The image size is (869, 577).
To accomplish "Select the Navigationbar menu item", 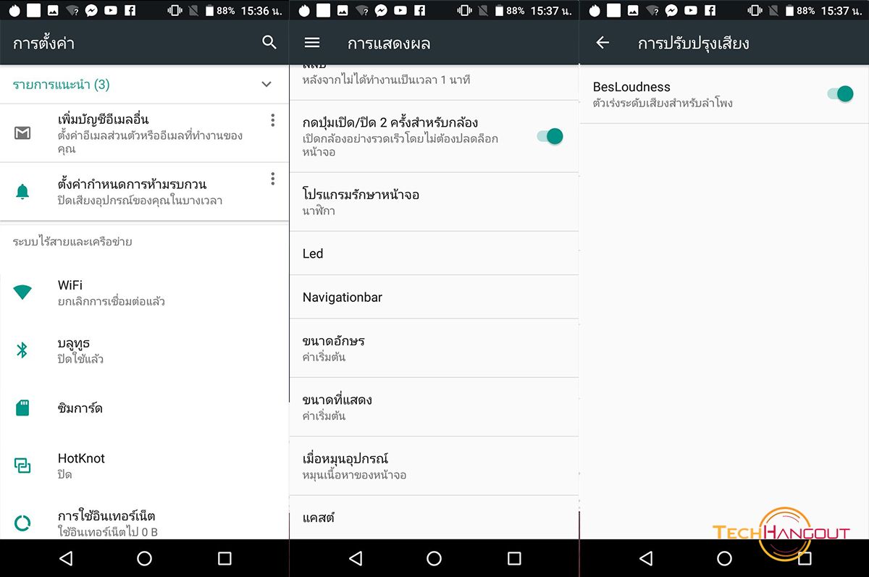I will pyautogui.click(x=434, y=297).
